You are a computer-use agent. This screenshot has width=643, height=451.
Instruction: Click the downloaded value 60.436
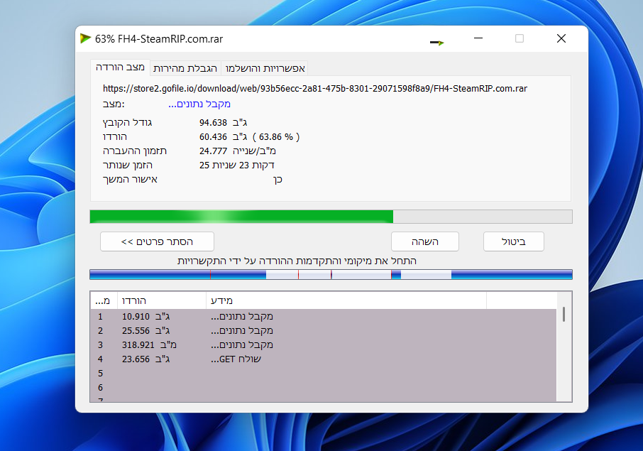click(x=213, y=137)
